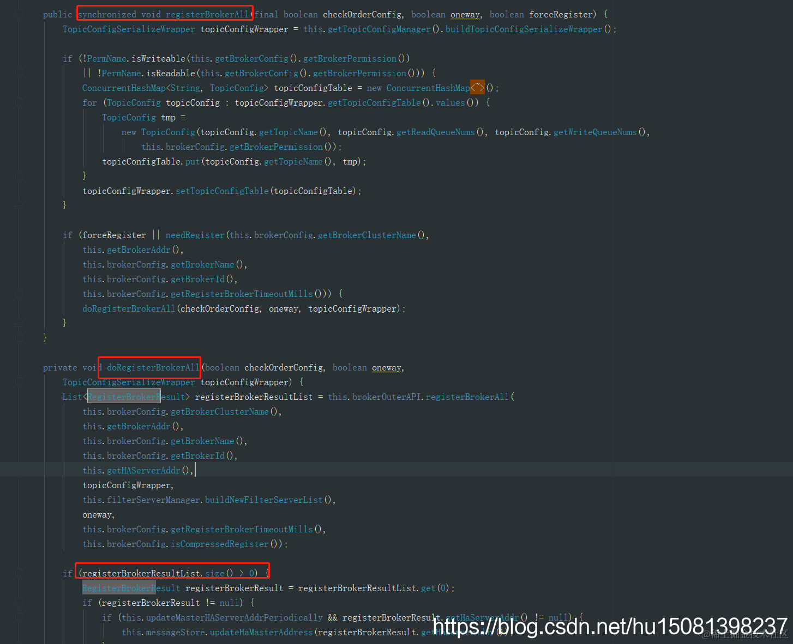Image resolution: width=793 pixels, height=644 pixels.
Task: Click the 'needRegister' method call
Action: click(195, 235)
